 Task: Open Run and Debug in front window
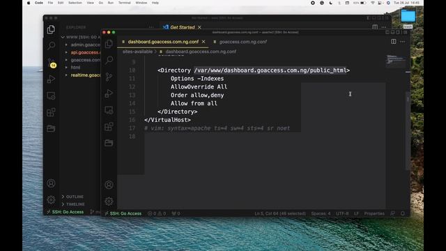(x=109, y=93)
